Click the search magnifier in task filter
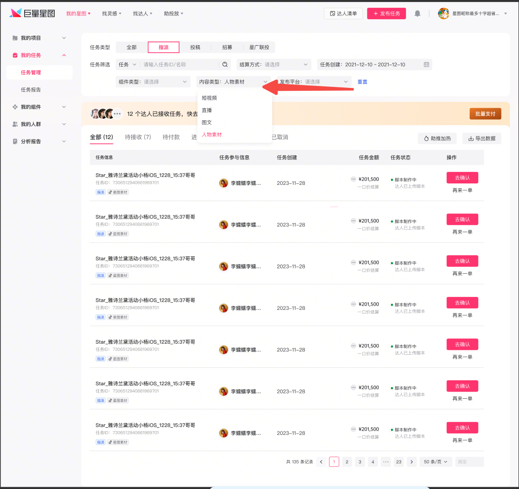This screenshot has height=489, width=519. click(x=225, y=65)
